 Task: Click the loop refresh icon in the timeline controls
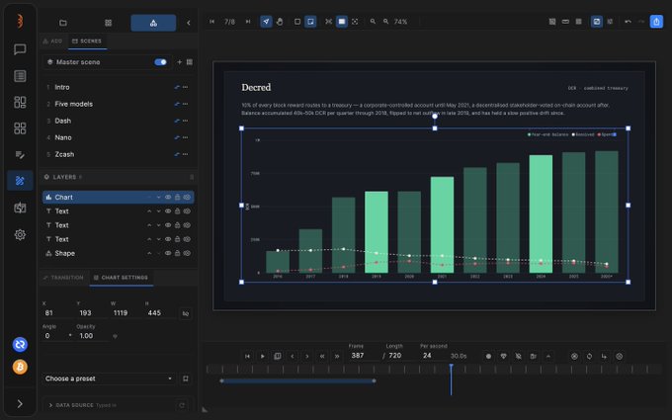click(x=589, y=356)
